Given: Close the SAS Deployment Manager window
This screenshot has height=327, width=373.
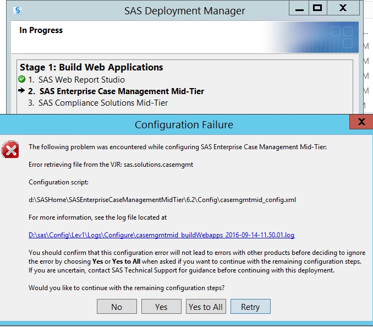Looking at the screenshot, I should coord(343,8).
